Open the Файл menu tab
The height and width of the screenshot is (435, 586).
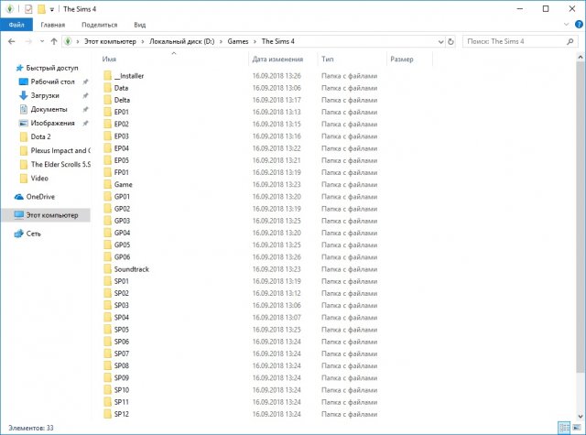pos(16,25)
